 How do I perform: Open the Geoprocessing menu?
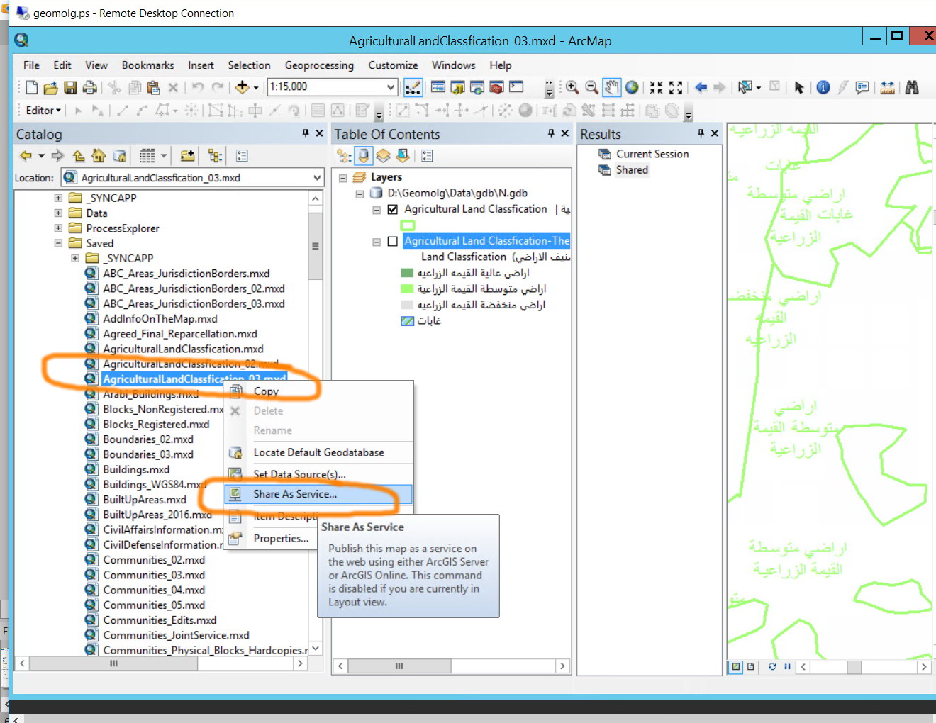(x=319, y=65)
